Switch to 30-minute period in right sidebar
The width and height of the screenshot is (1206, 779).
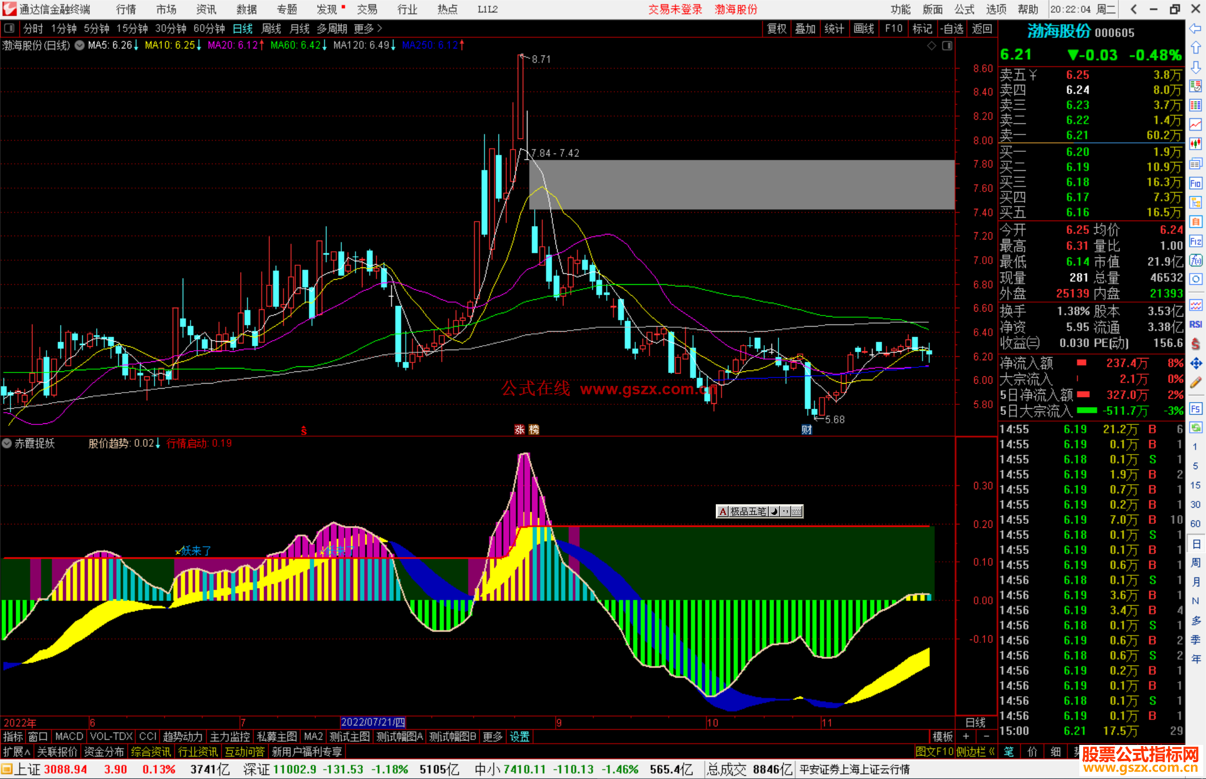[1195, 505]
